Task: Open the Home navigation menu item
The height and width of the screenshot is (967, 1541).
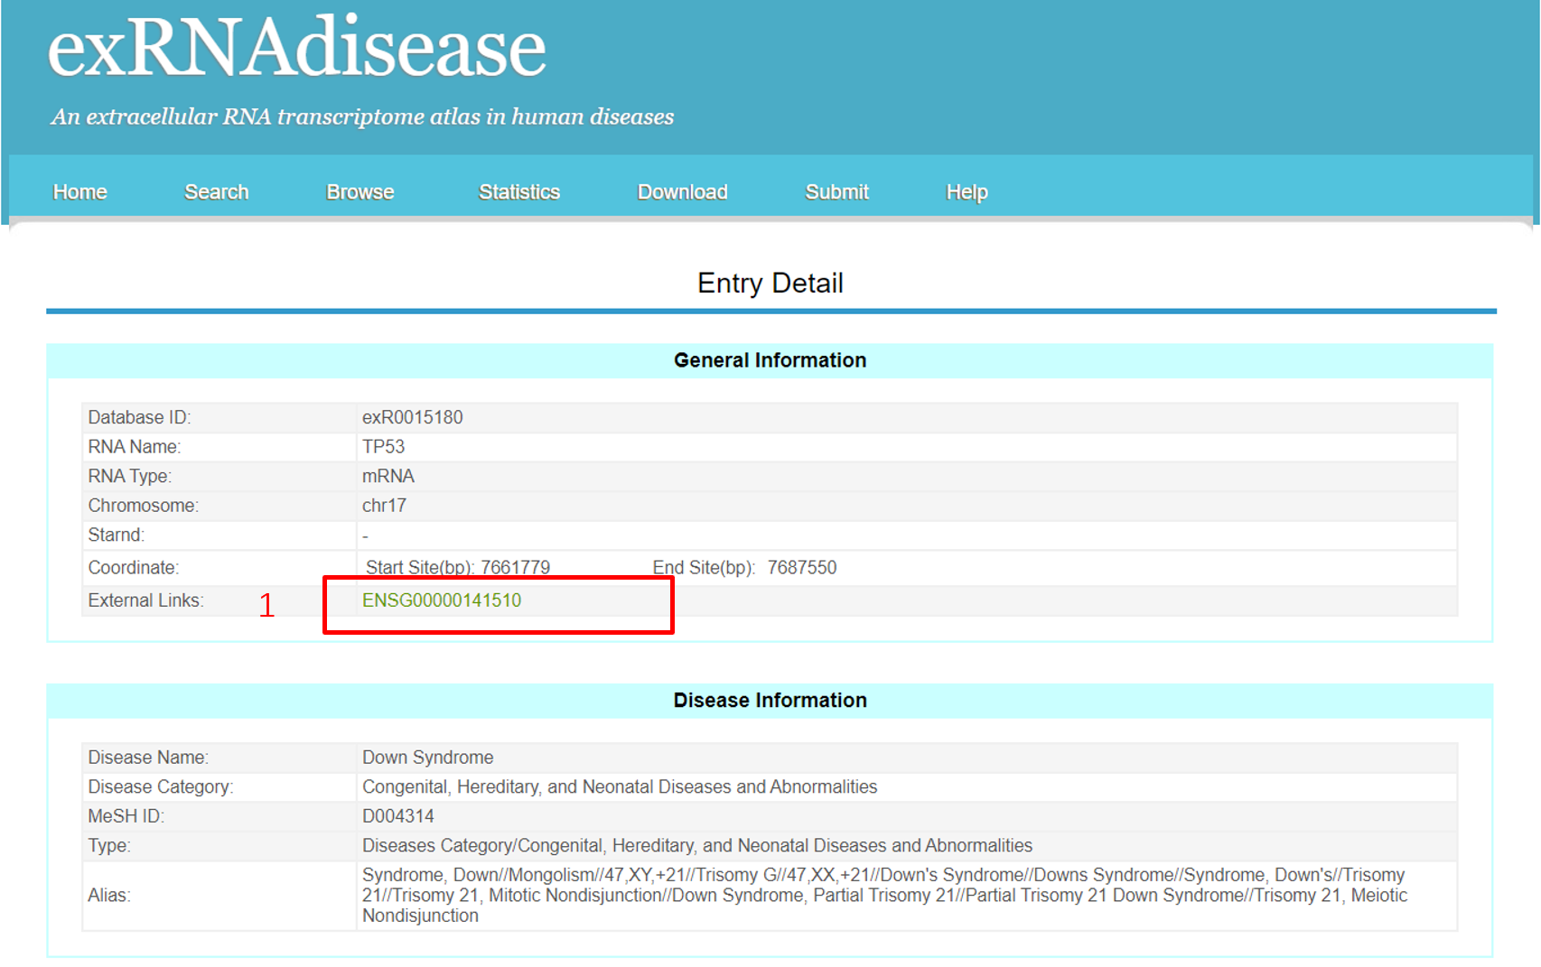Action: 79,191
